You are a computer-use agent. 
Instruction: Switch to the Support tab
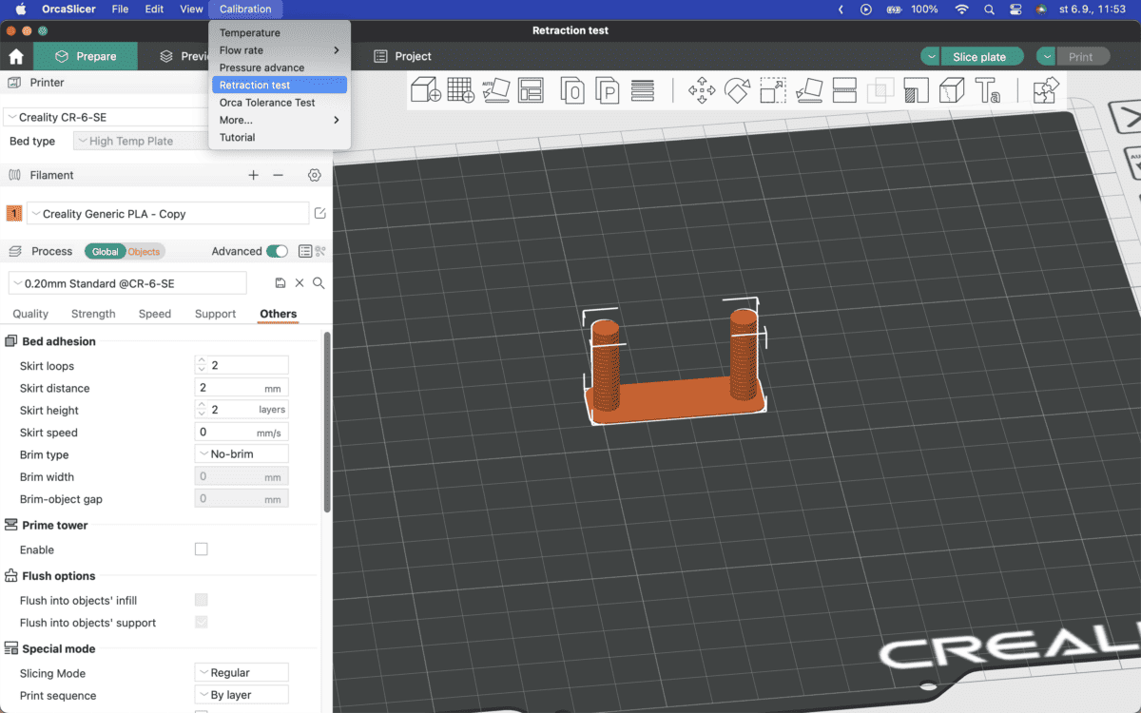(x=215, y=314)
